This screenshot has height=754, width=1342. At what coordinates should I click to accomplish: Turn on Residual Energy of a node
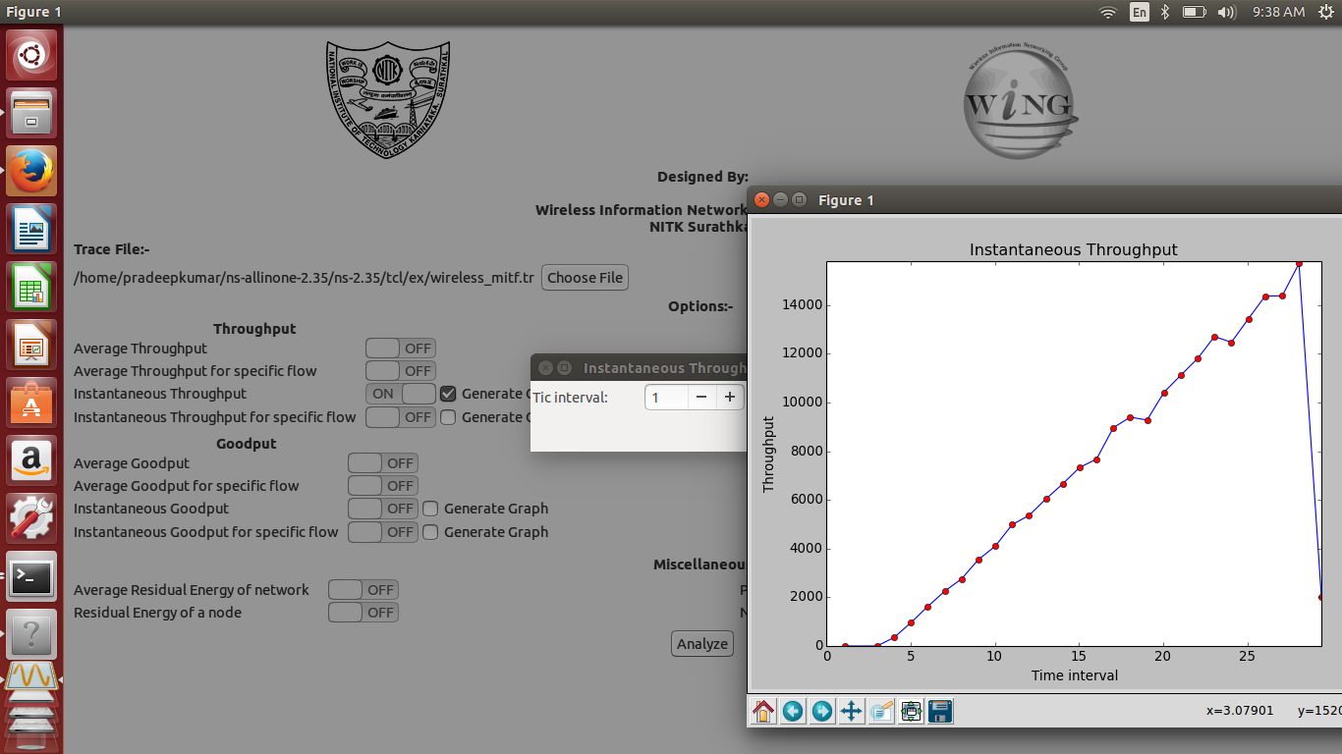(x=363, y=613)
